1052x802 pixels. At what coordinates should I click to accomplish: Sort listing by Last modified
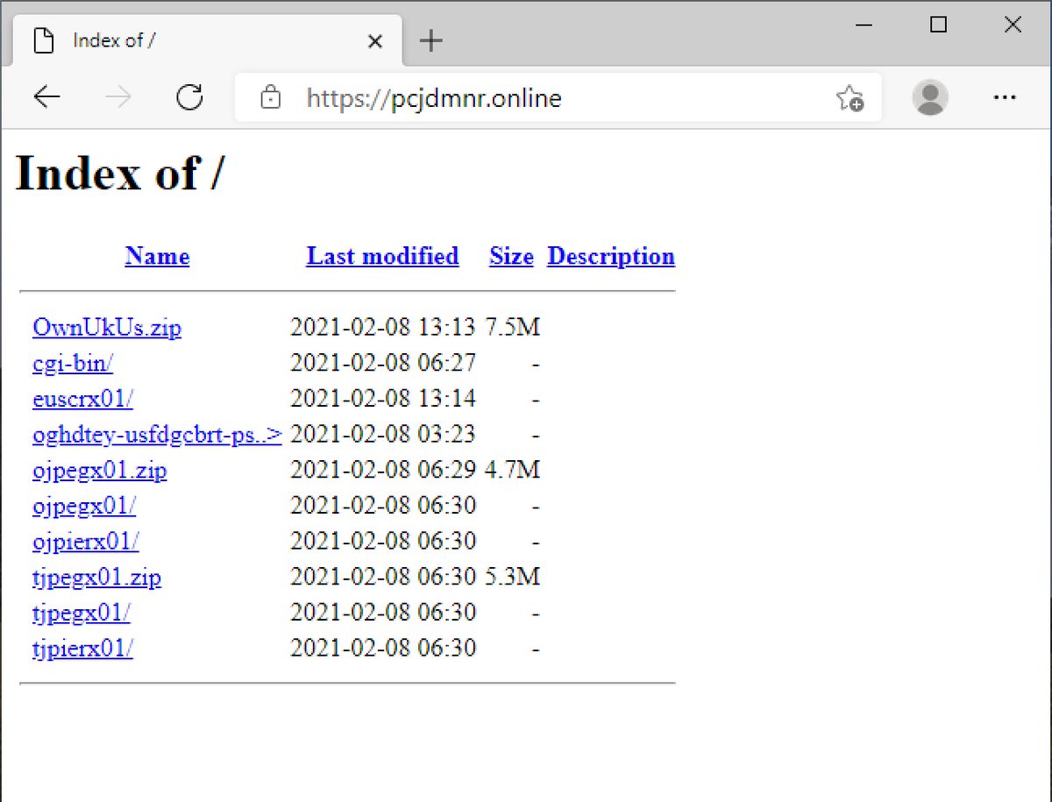point(382,256)
